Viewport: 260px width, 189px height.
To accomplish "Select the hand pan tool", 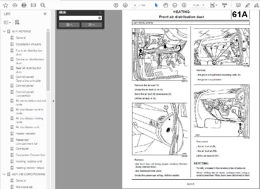I will [165, 5].
